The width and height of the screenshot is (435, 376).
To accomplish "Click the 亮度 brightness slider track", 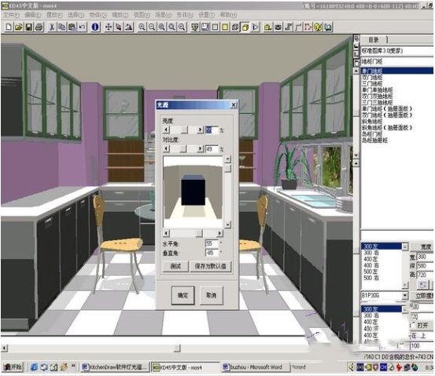I will pyautogui.click(x=183, y=130).
